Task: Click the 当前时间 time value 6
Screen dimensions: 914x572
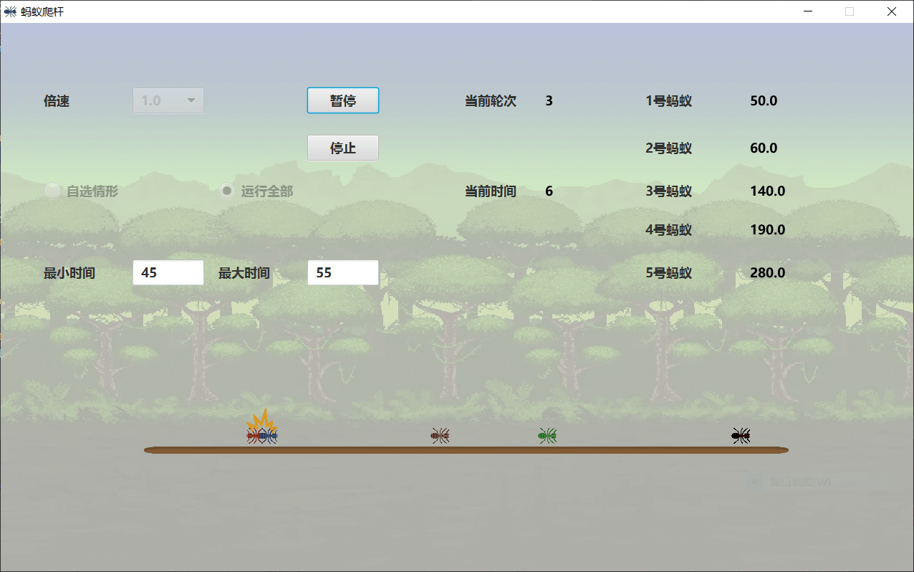Action: point(548,191)
